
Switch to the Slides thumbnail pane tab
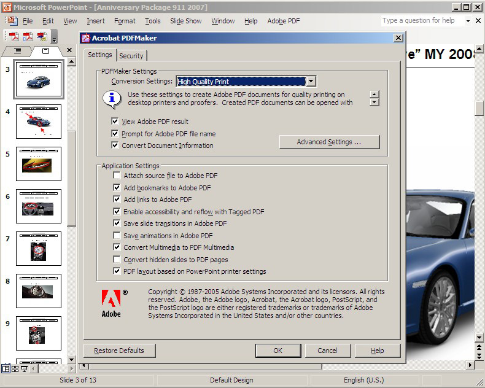(45, 51)
